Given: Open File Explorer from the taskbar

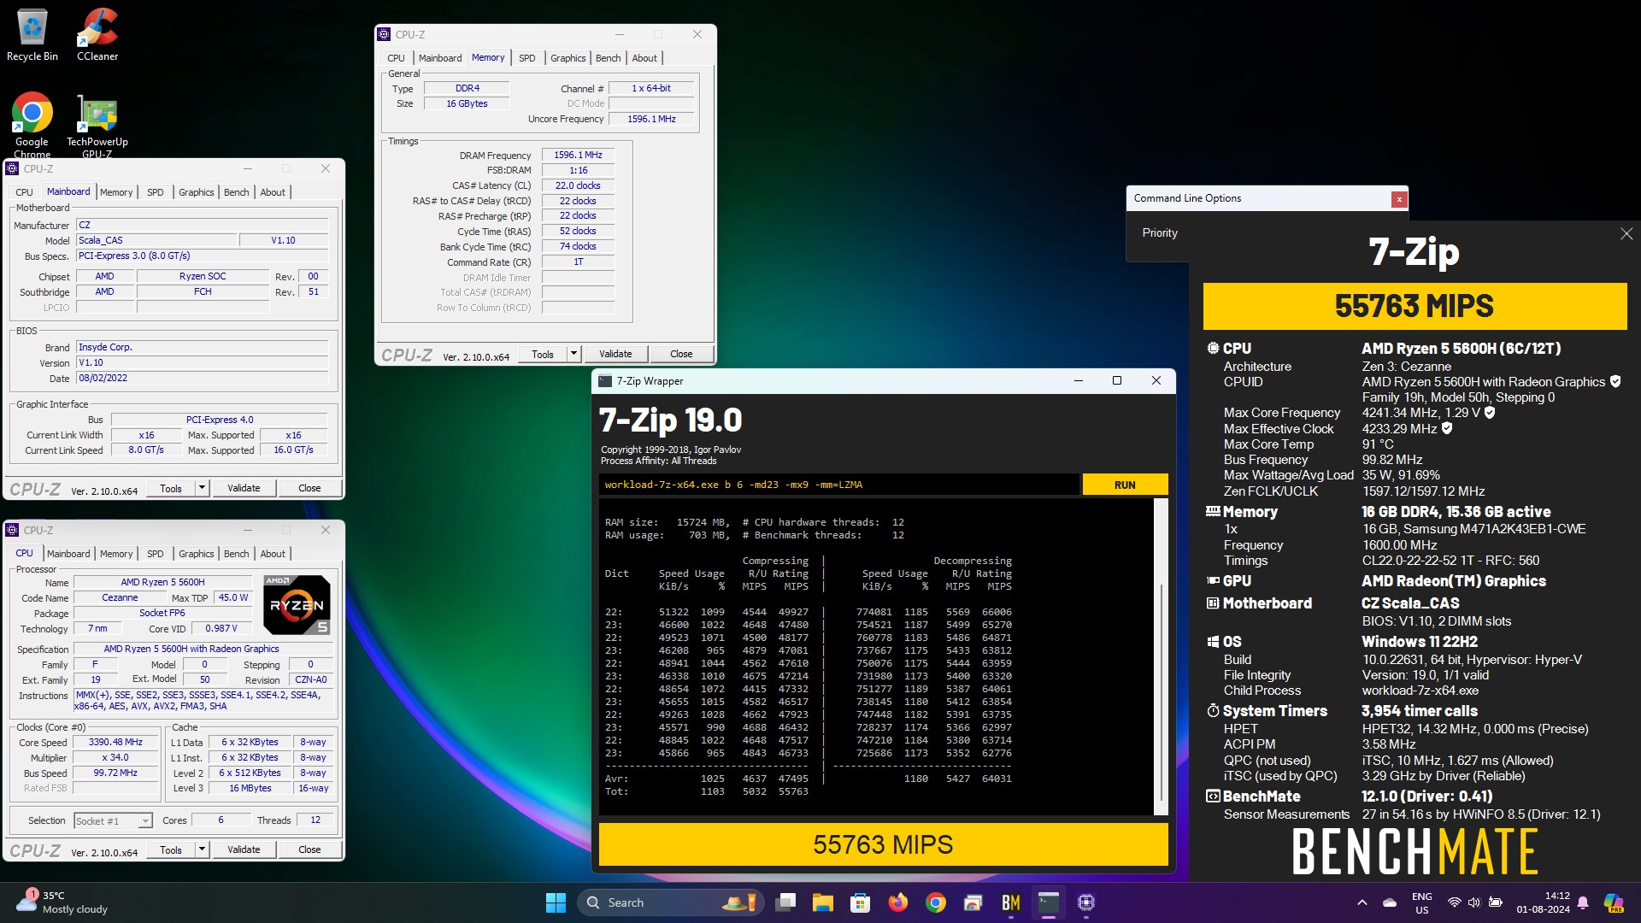Looking at the screenshot, I should [x=822, y=902].
